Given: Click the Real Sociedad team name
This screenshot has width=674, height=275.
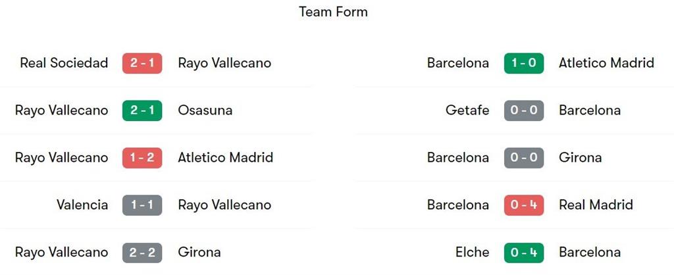Looking at the screenshot, I should [64, 63].
